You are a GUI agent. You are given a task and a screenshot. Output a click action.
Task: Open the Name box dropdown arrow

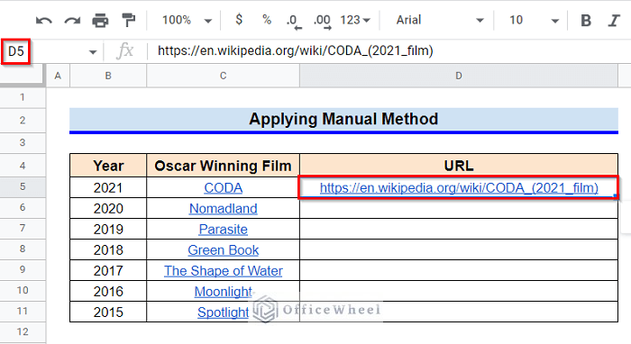pyautogui.click(x=93, y=52)
